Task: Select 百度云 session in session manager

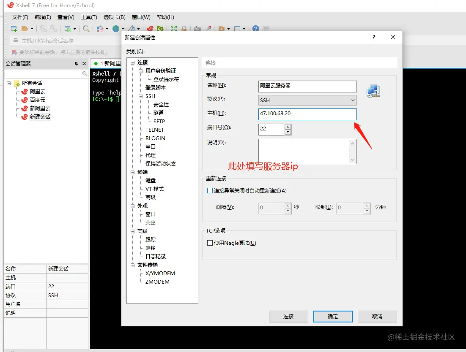Action: click(x=38, y=100)
